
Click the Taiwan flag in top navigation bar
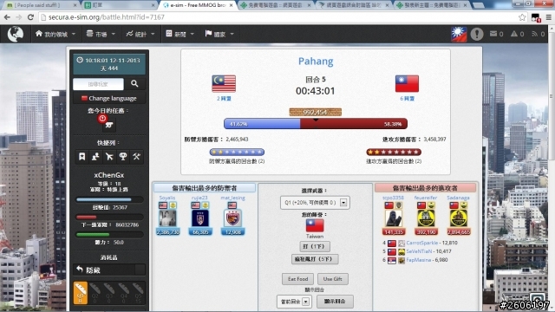[x=459, y=35]
